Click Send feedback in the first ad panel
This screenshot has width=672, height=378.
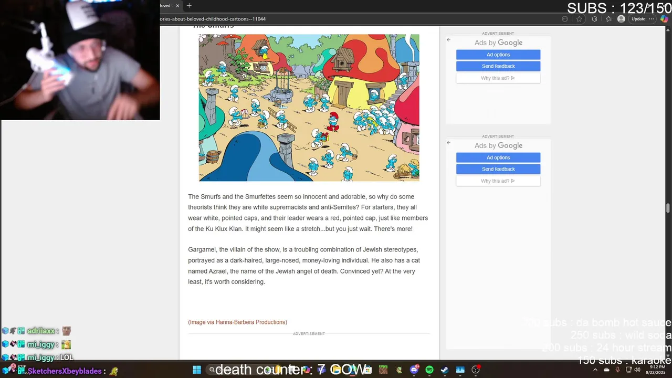[498, 66]
